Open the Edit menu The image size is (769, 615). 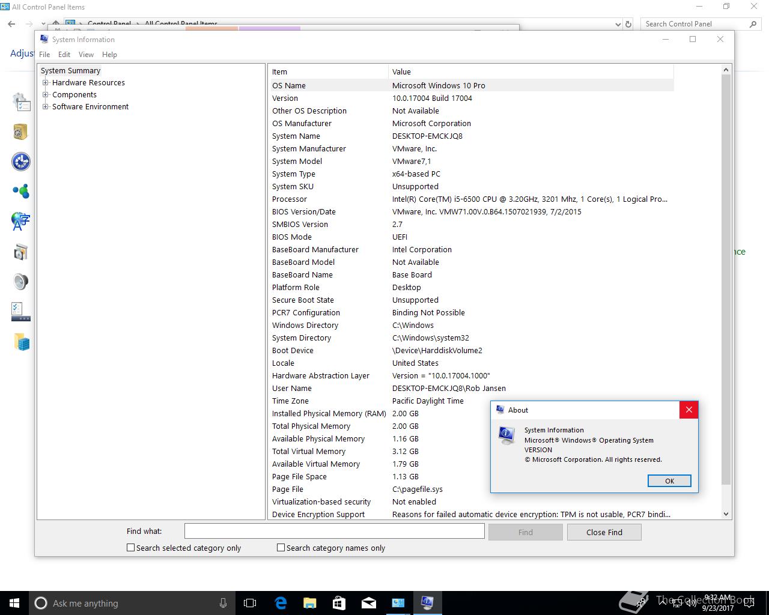[64, 54]
